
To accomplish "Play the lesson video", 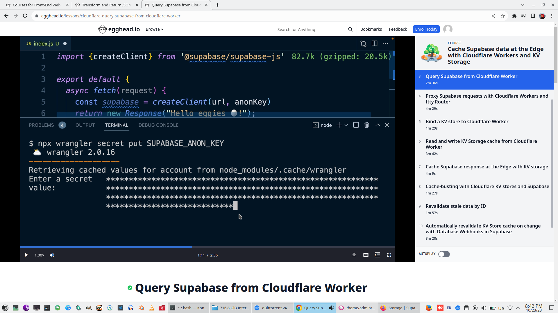I will 26,255.
